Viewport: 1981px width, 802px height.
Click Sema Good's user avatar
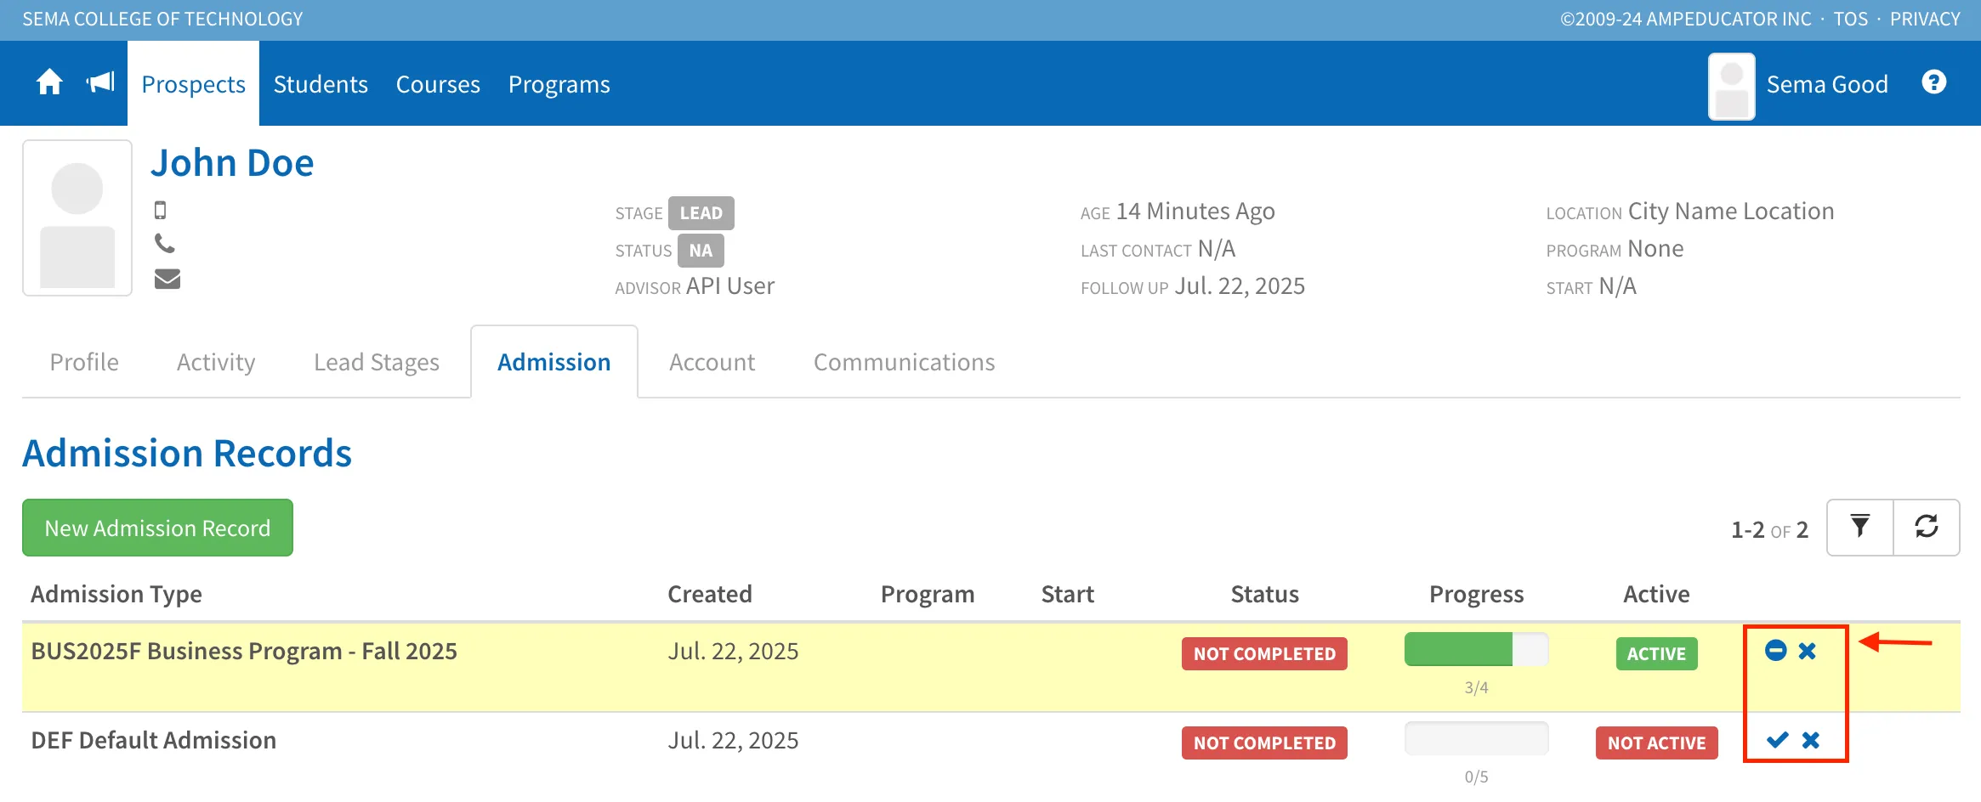(x=1732, y=86)
